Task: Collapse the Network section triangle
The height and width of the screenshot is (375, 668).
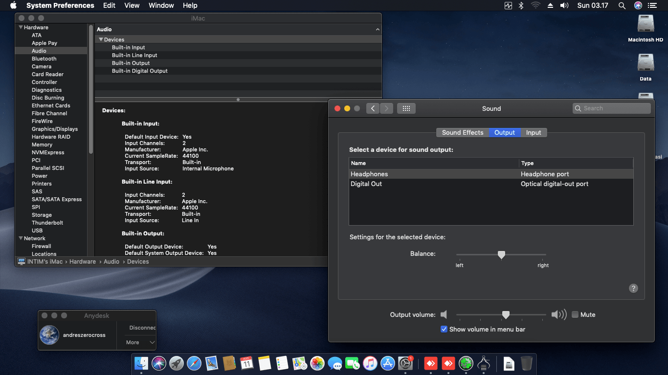Action: point(21,238)
